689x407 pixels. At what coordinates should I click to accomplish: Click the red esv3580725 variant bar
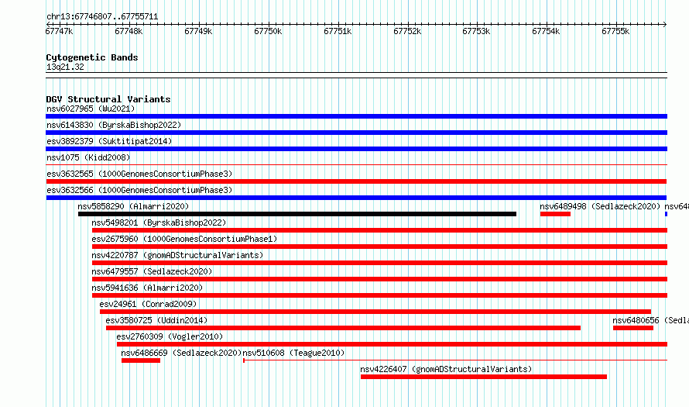click(343, 328)
